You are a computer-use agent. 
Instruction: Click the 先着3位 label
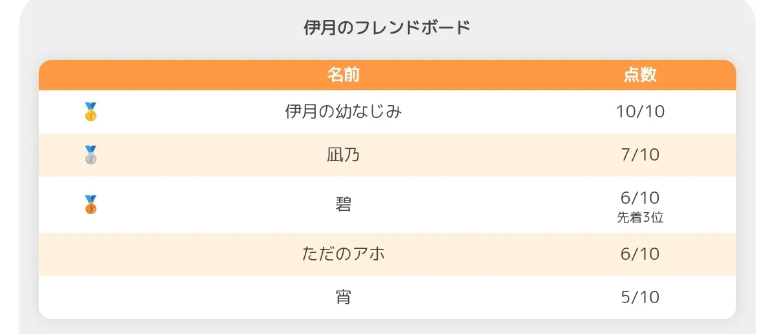[x=640, y=217]
